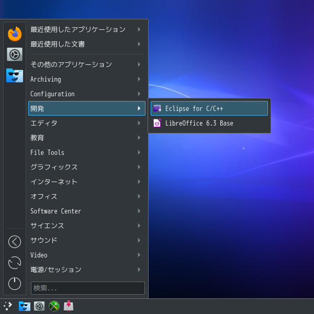Viewport: 314px width, 314px height.
Task: Launch LibreOffice 6.3 Base
Action: pos(209,123)
